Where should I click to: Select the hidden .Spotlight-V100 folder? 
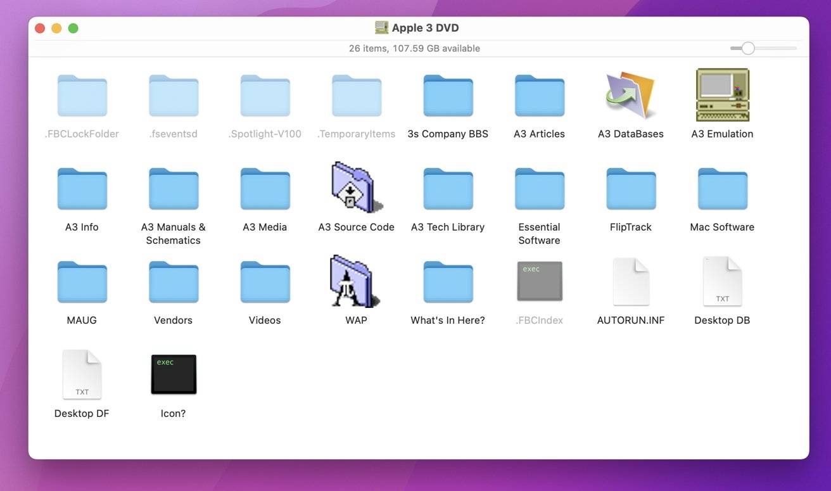(x=265, y=96)
